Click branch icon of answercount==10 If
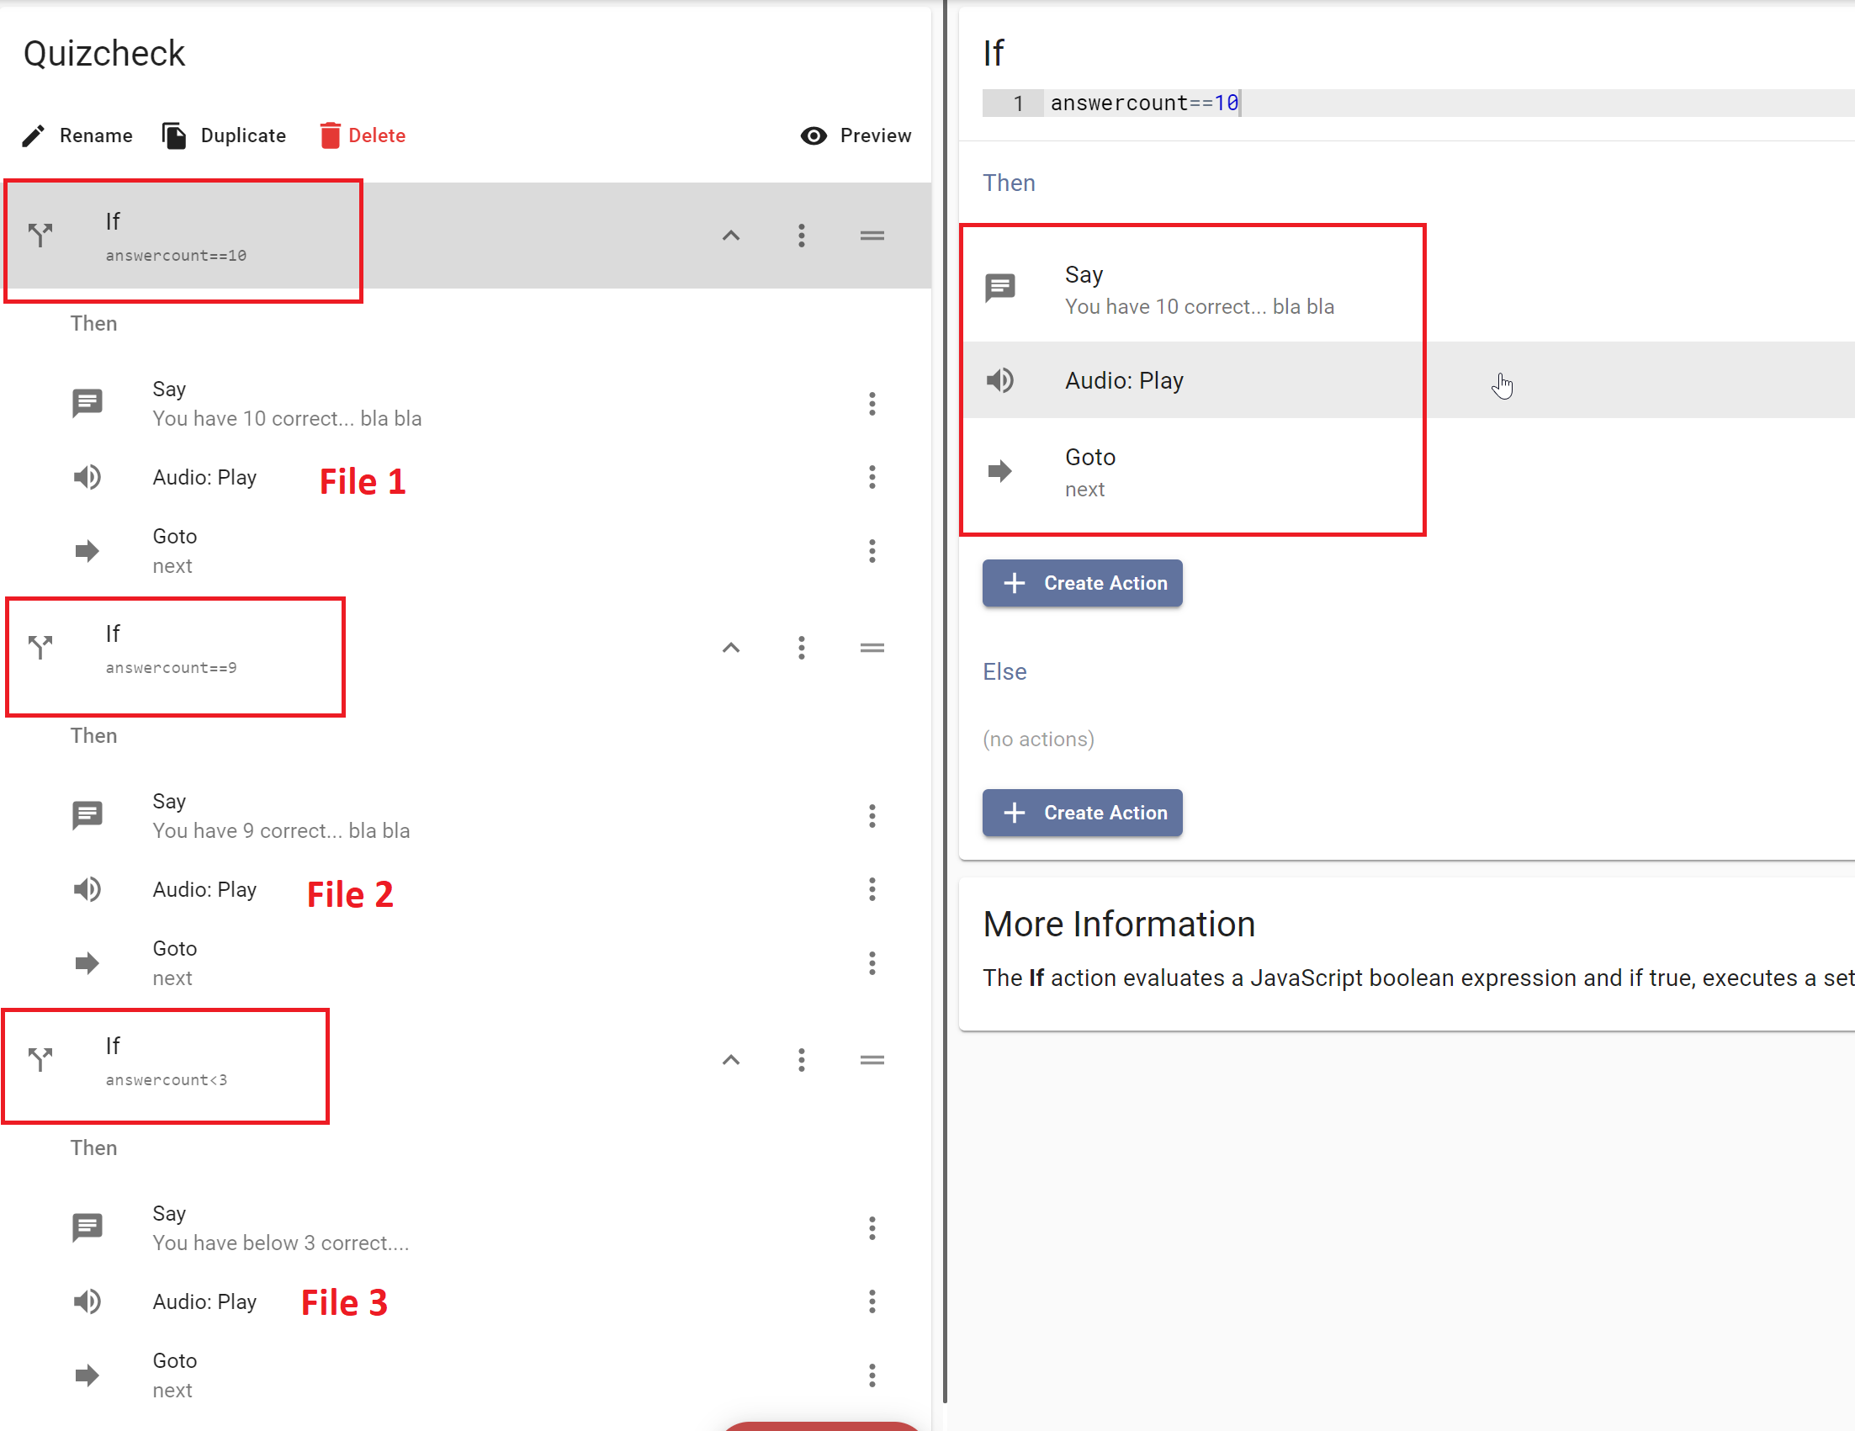Image resolution: width=1855 pixels, height=1431 pixels. pos(40,236)
